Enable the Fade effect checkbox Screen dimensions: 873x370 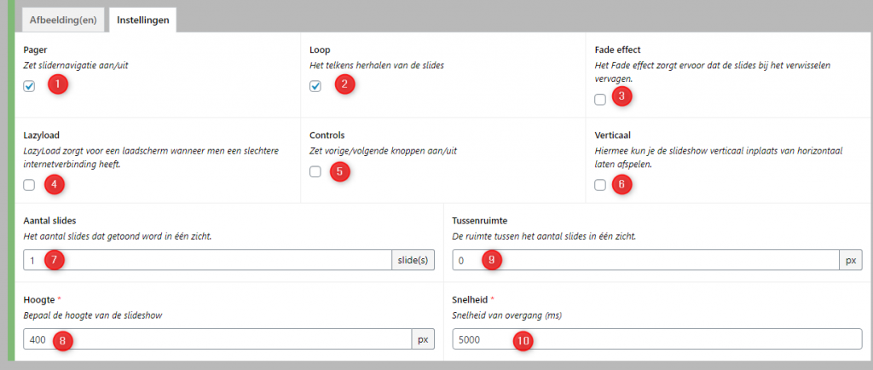coord(600,100)
